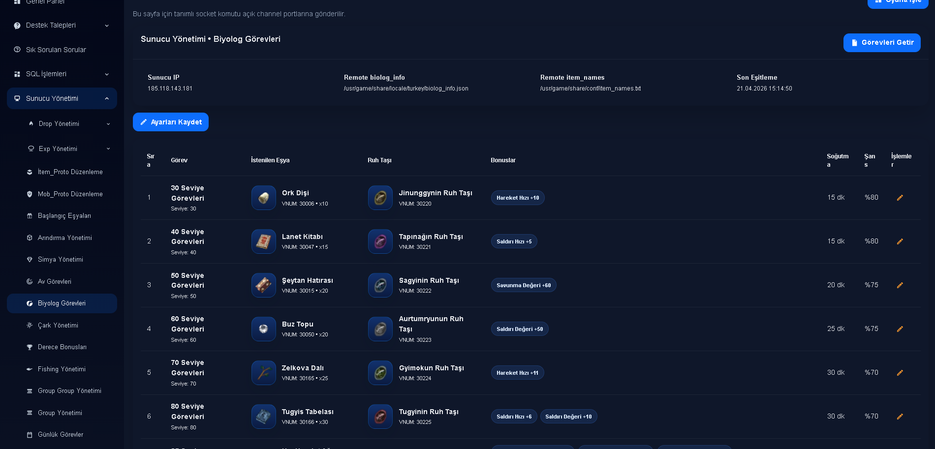Click Sagyinin Ruh Taşı stone icon
The width and height of the screenshot is (935, 449).
[380, 285]
